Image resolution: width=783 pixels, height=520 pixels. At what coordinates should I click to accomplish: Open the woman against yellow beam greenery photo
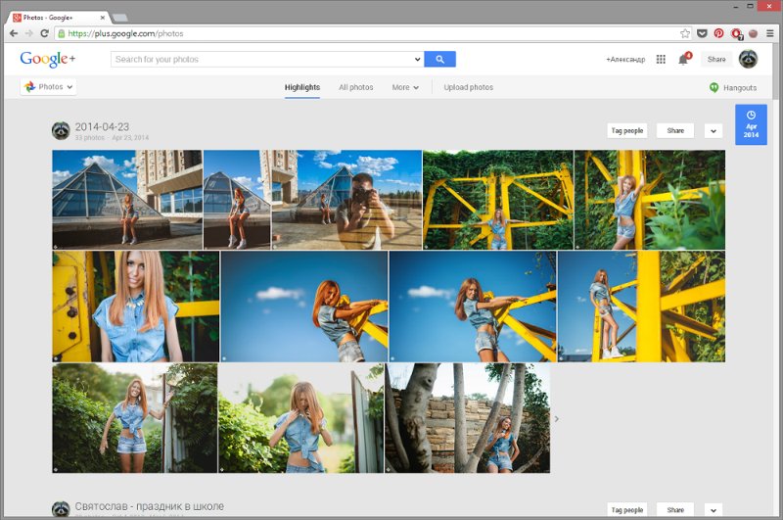click(x=650, y=200)
